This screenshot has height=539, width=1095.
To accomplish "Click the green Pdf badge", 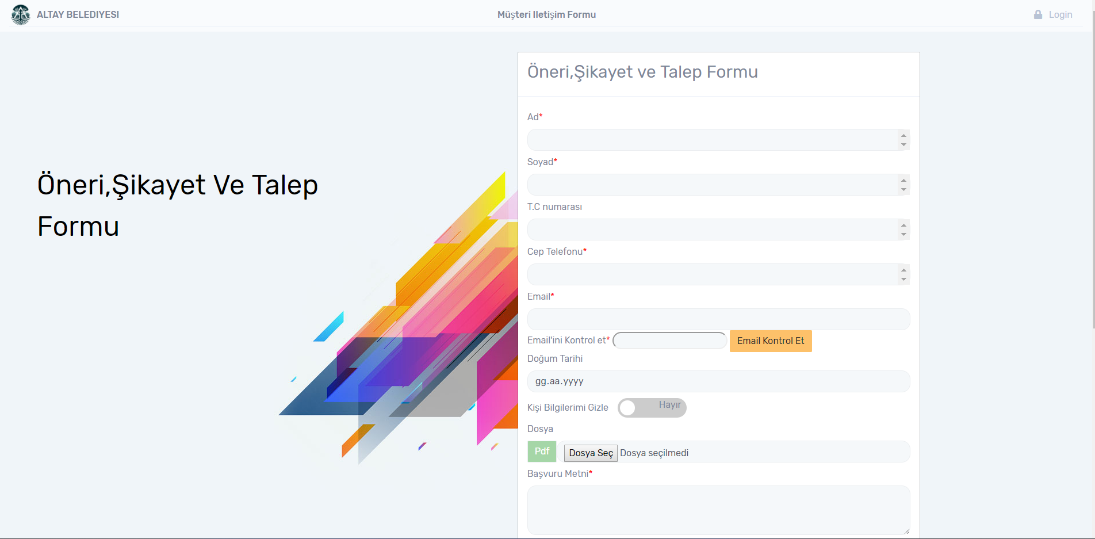I will 542,451.
